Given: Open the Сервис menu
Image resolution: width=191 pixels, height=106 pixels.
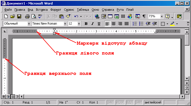Looking at the screenshot, I should coord(69,10).
